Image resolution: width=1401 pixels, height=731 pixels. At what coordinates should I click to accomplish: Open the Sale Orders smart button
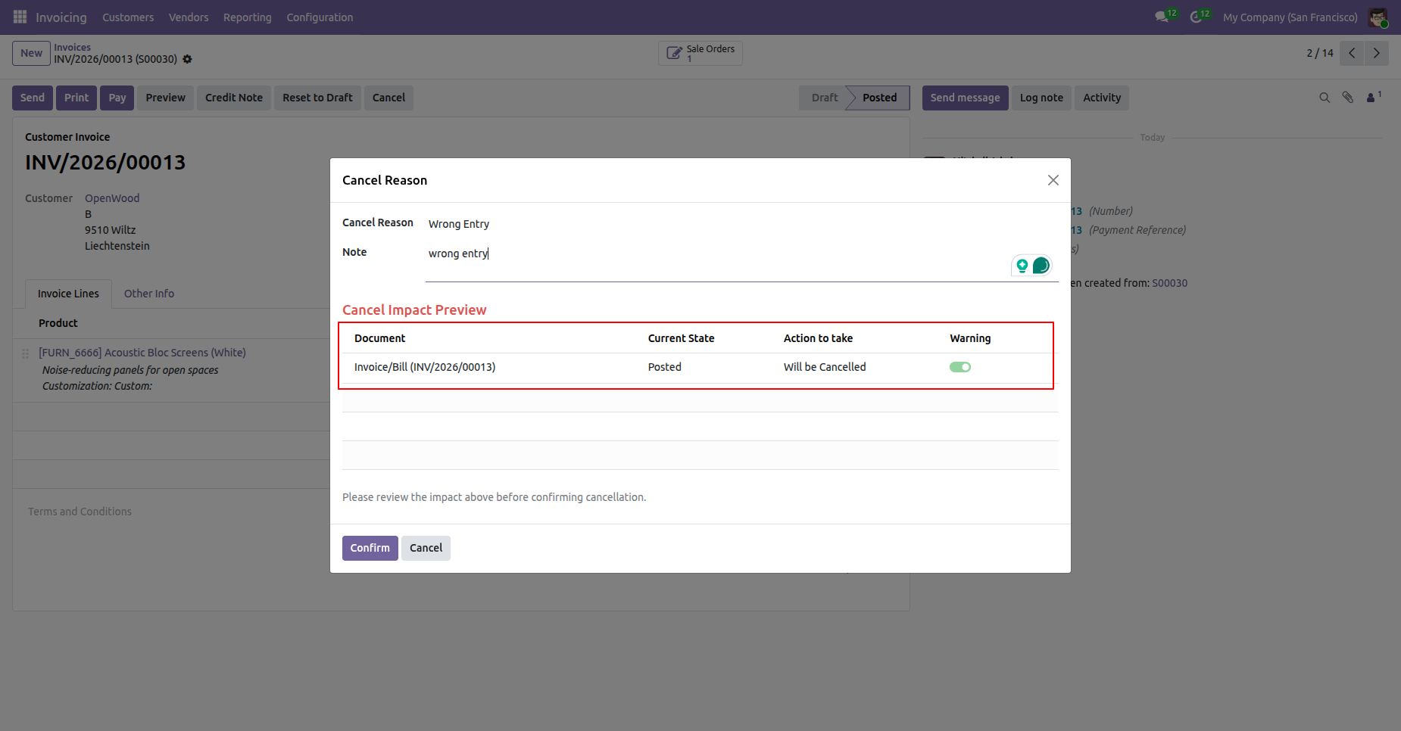(x=700, y=53)
